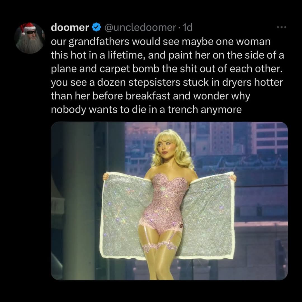
Task: Open doomer's bearded profile avatar
Action: [x=30, y=38]
